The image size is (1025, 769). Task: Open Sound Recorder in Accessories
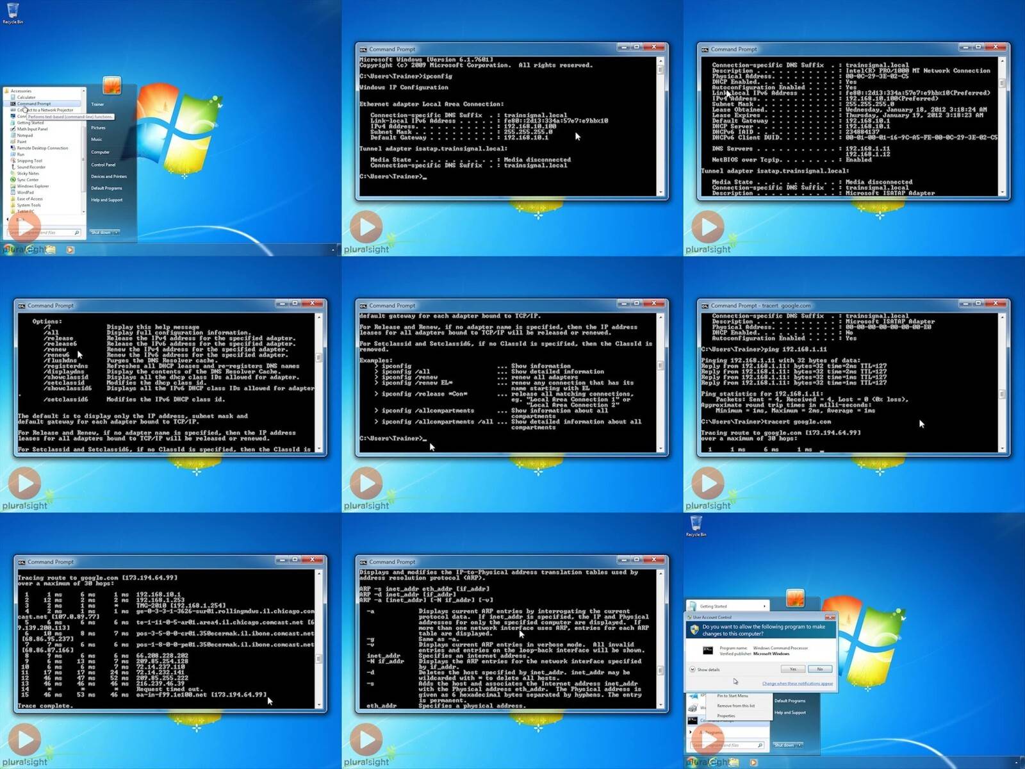pos(31,167)
